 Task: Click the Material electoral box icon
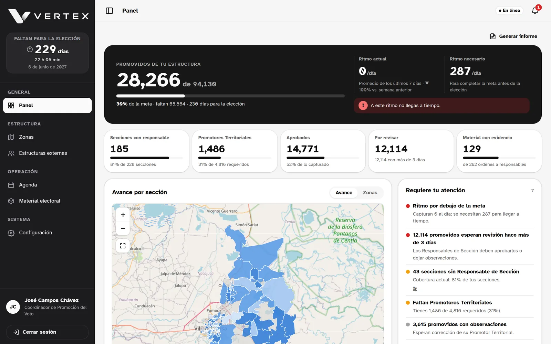click(11, 201)
